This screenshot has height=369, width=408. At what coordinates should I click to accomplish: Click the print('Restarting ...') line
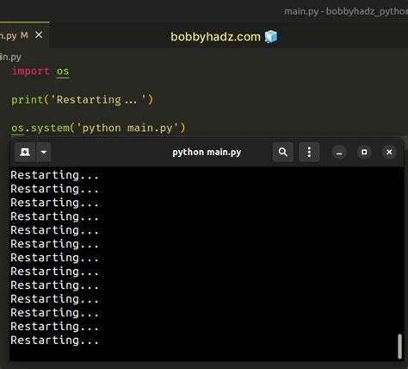coord(83,100)
